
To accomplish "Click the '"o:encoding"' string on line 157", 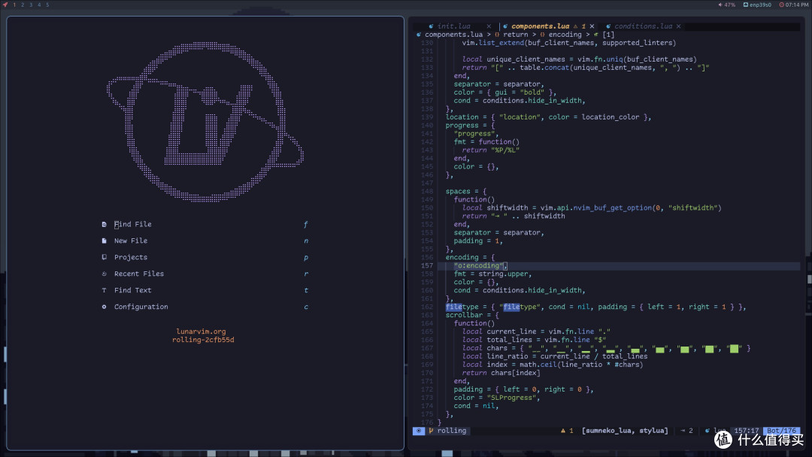I will coord(478,265).
